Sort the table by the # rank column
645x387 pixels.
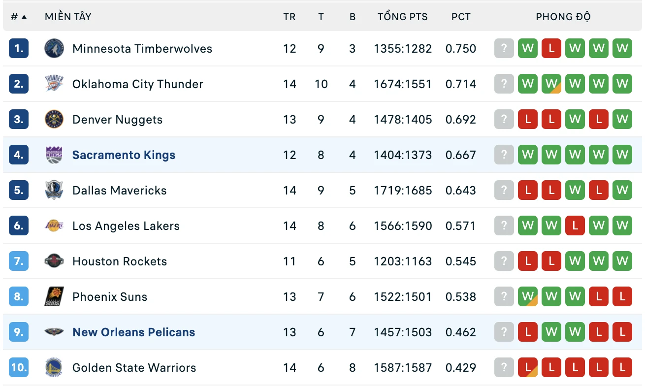tap(18, 17)
